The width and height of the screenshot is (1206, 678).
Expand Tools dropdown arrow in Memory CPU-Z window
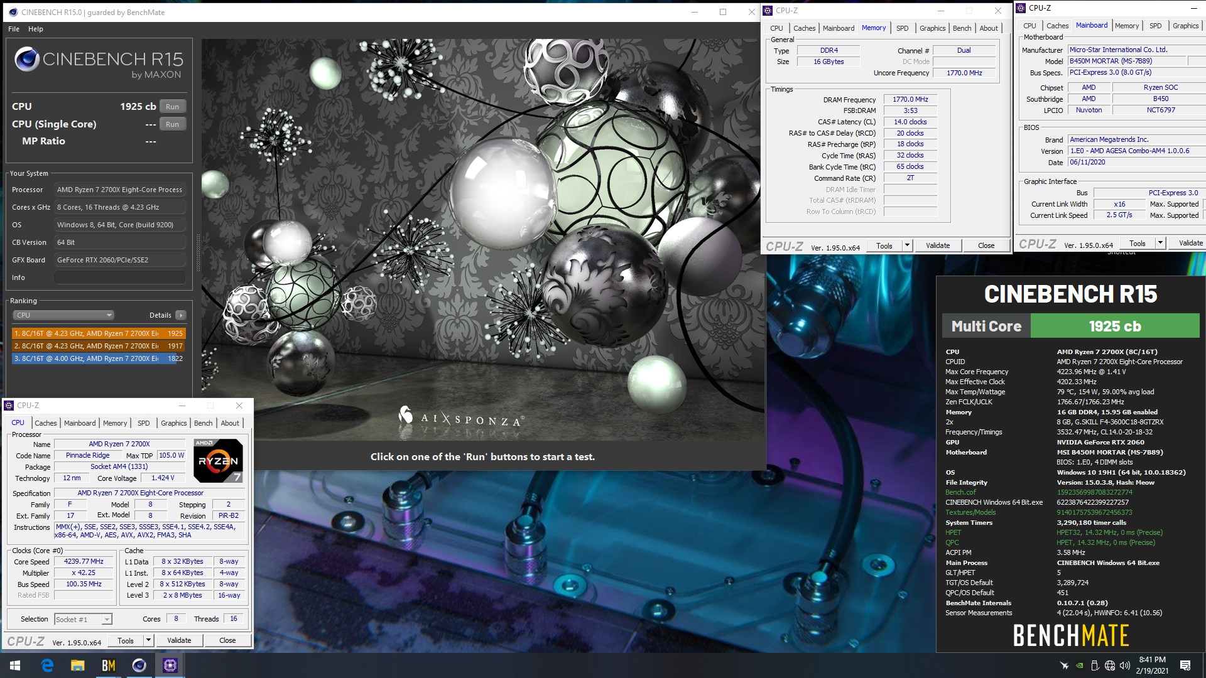(x=907, y=246)
